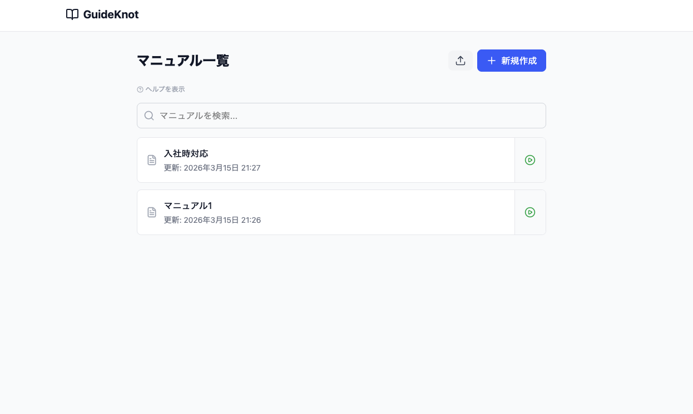Click the 新規作成 button
The height and width of the screenshot is (414, 693).
[512, 61]
